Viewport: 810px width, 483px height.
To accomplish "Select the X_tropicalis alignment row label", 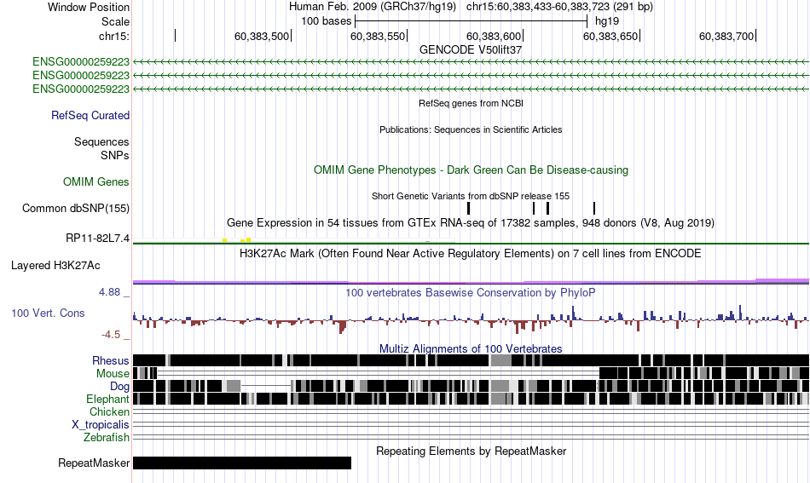I will (101, 425).
